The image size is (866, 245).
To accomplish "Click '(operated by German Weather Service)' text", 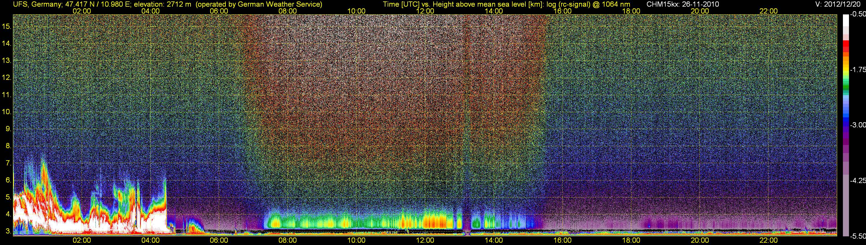I will 259,4.
